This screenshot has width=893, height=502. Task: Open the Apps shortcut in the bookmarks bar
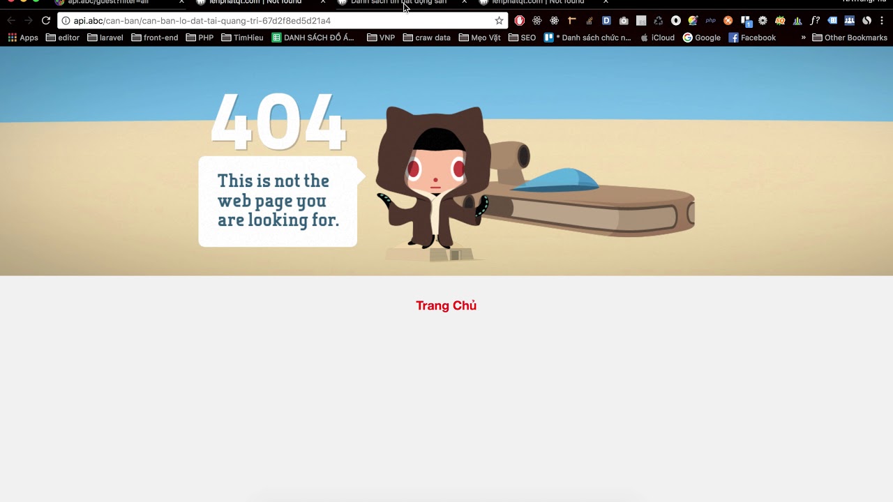23,38
